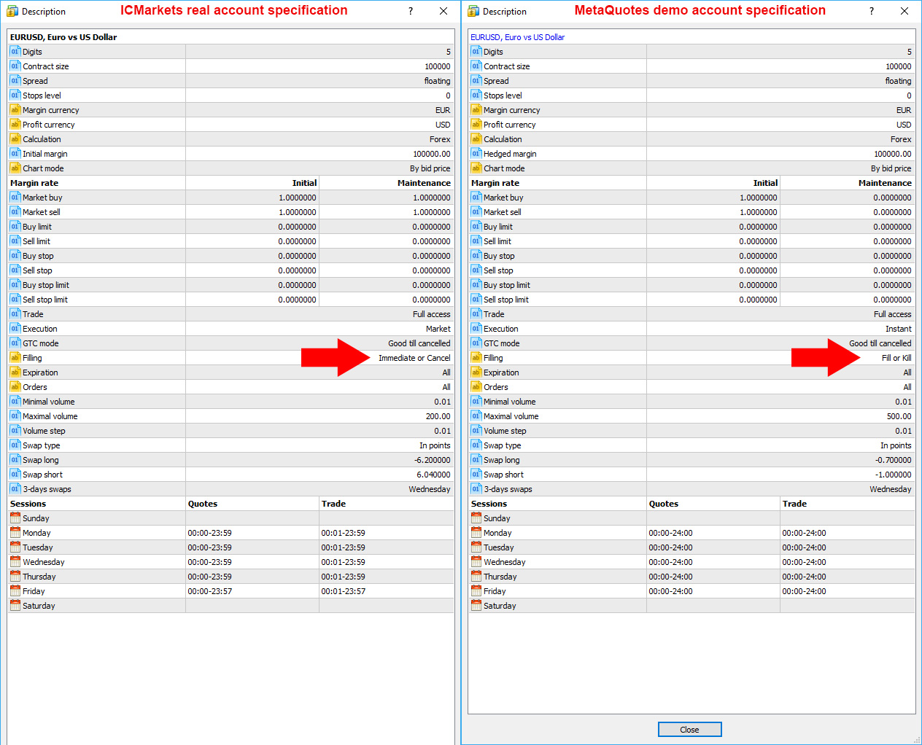Screen dimensions: 922x745
Task: Click Thursday calendar icon in MetaQuotes window
Action: pyautogui.click(x=476, y=576)
